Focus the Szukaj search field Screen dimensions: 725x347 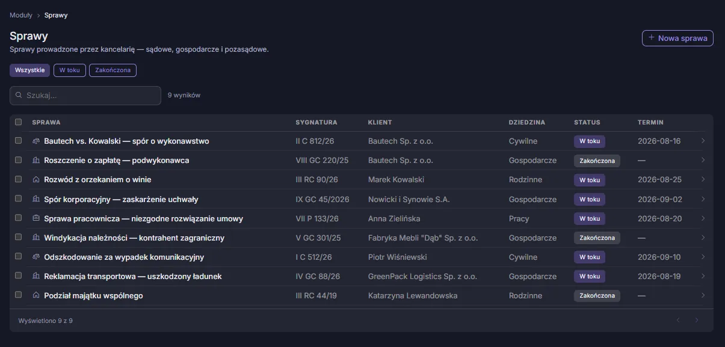pos(85,96)
